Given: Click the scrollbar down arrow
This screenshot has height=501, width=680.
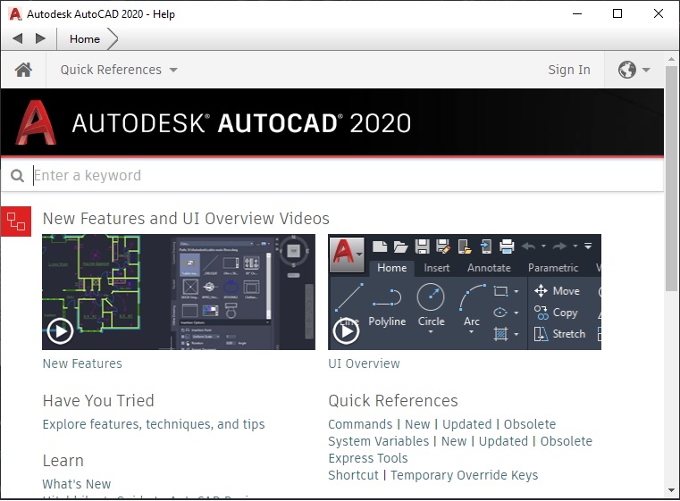Looking at the screenshot, I should click(671, 490).
